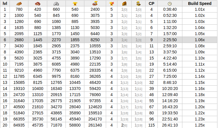
Task: Select the iron cost '4755' cell
Action: point(56,58)
